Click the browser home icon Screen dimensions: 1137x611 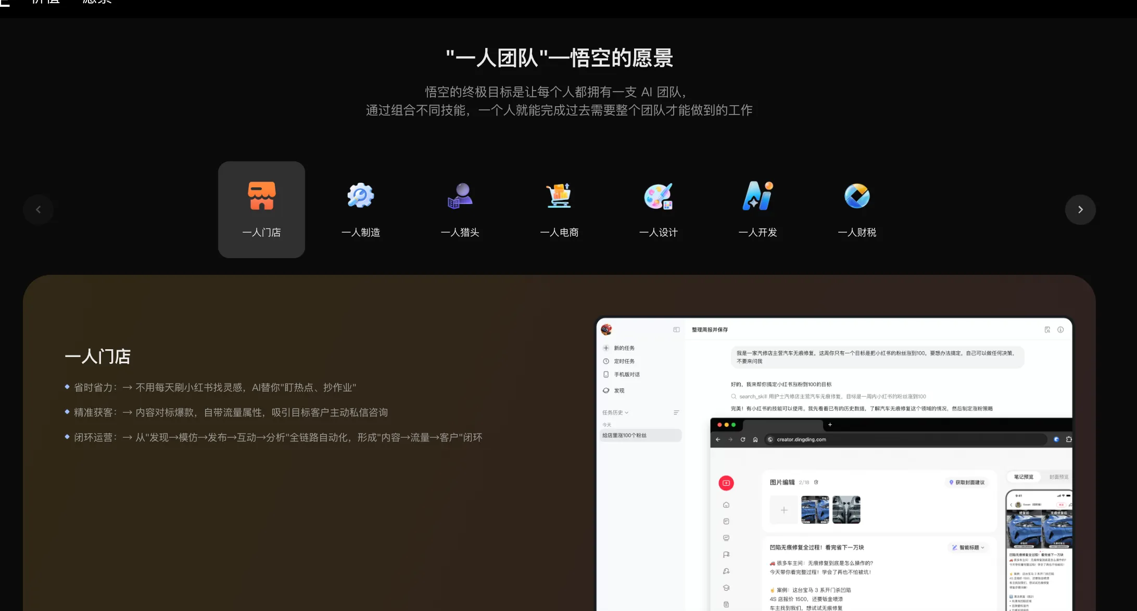(755, 439)
